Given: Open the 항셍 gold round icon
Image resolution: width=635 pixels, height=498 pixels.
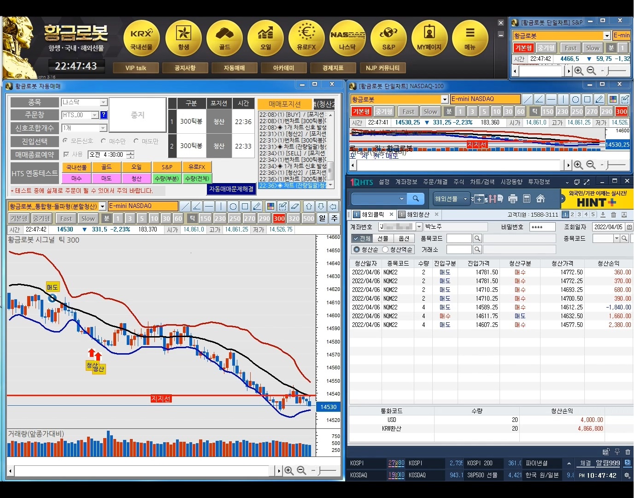Looking at the screenshot, I should click(x=183, y=38).
